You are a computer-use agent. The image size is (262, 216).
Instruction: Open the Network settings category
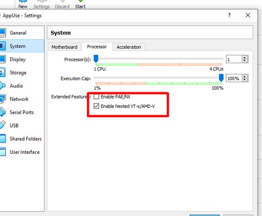pyautogui.click(x=22, y=99)
